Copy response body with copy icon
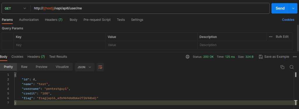The height and width of the screenshot is (109, 299). coord(282,67)
